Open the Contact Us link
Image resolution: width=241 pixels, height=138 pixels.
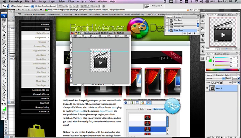pos(44,112)
